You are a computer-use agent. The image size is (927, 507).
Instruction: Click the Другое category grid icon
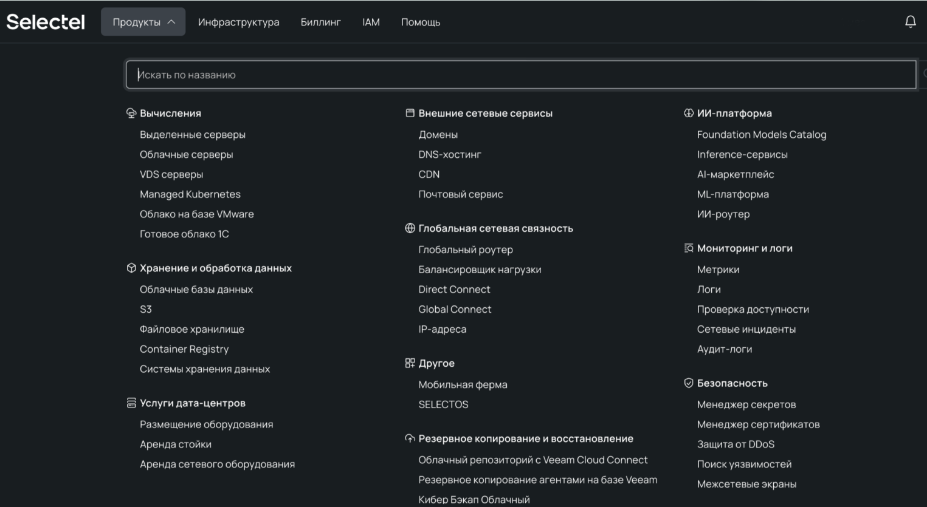click(x=410, y=363)
